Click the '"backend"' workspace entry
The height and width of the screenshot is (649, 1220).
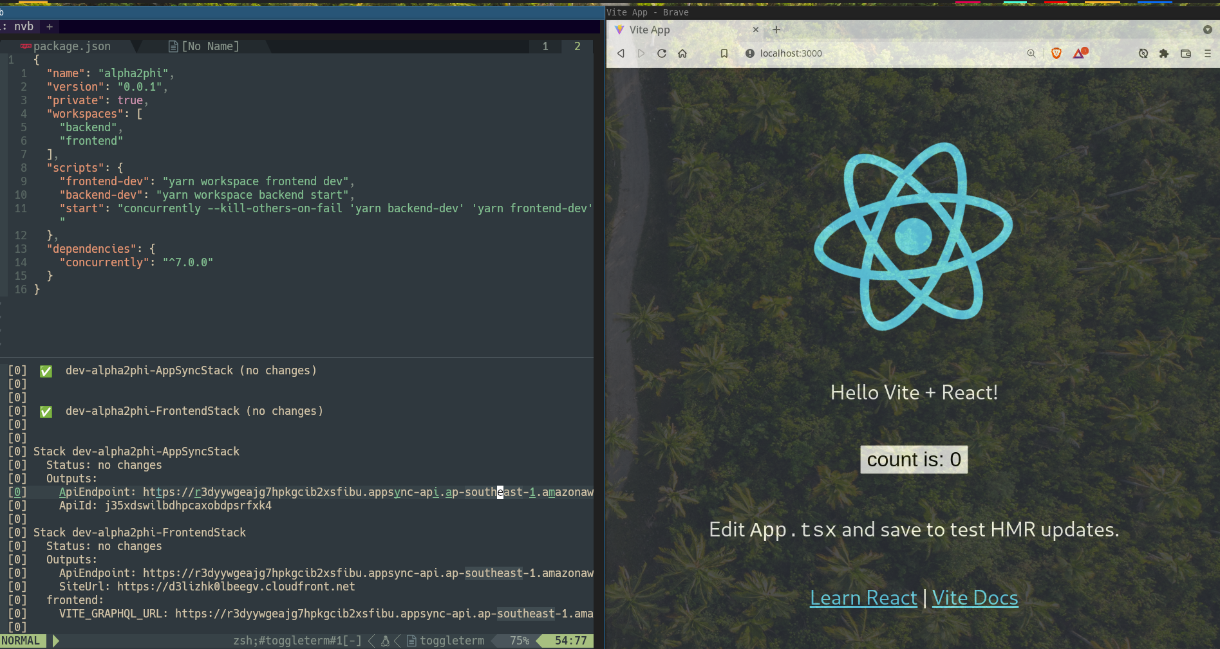coord(91,127)
